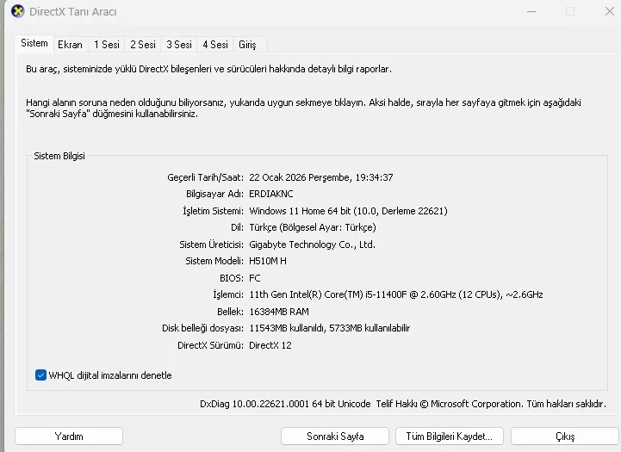Click the system model H510M H
This screenshot has width=621, height=452.
(268, 261)
